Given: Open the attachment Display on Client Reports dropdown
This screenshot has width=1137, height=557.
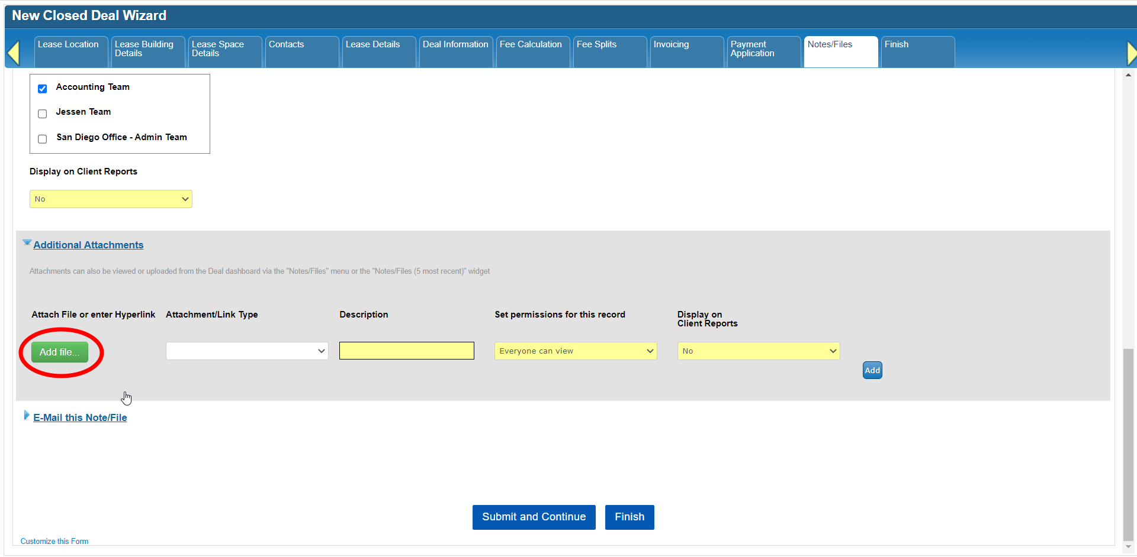Looking at the screenshot, I should coord(758,351).
